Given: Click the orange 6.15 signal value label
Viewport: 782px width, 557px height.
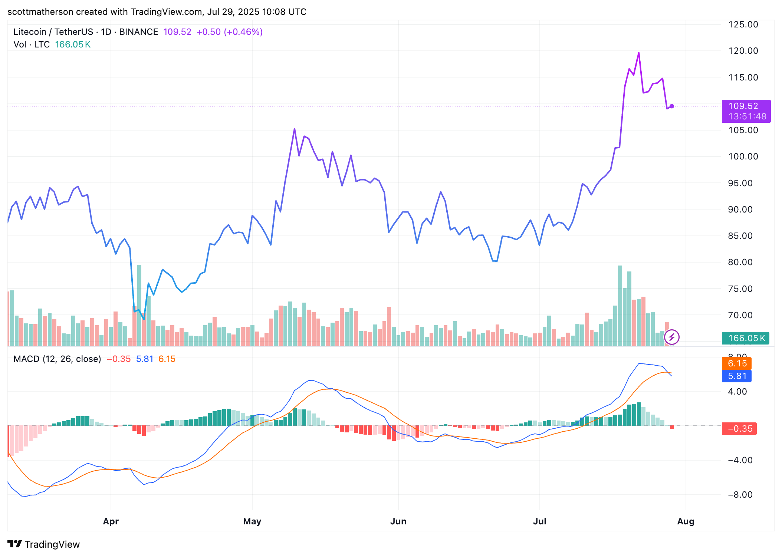Looking at the screenshot, I should click(x=737, y=363).
